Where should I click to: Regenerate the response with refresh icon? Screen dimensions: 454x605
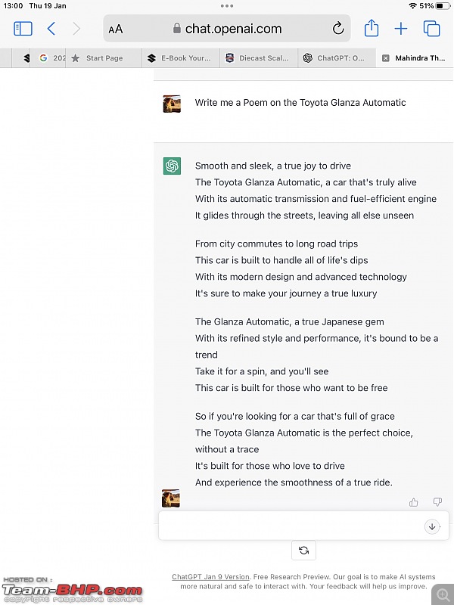[304, 551]
